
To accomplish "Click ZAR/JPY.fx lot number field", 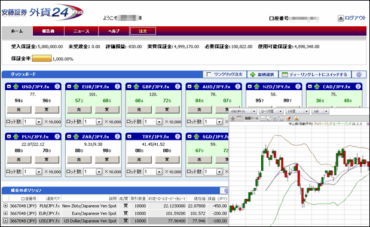I will (x=90, y=172).
